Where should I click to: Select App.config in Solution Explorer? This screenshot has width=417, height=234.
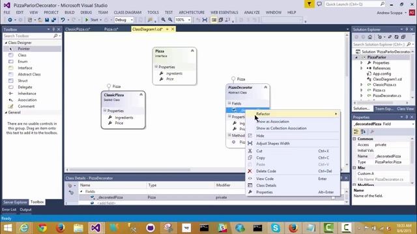tap(382, 73)
